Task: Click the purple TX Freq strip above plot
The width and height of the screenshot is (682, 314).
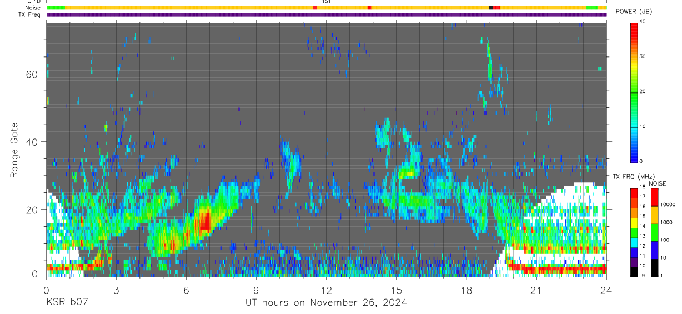Action: coord(327,15)
